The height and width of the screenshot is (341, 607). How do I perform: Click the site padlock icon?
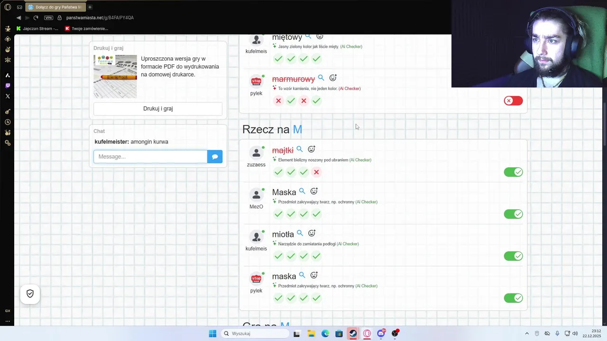pos(59,18)
